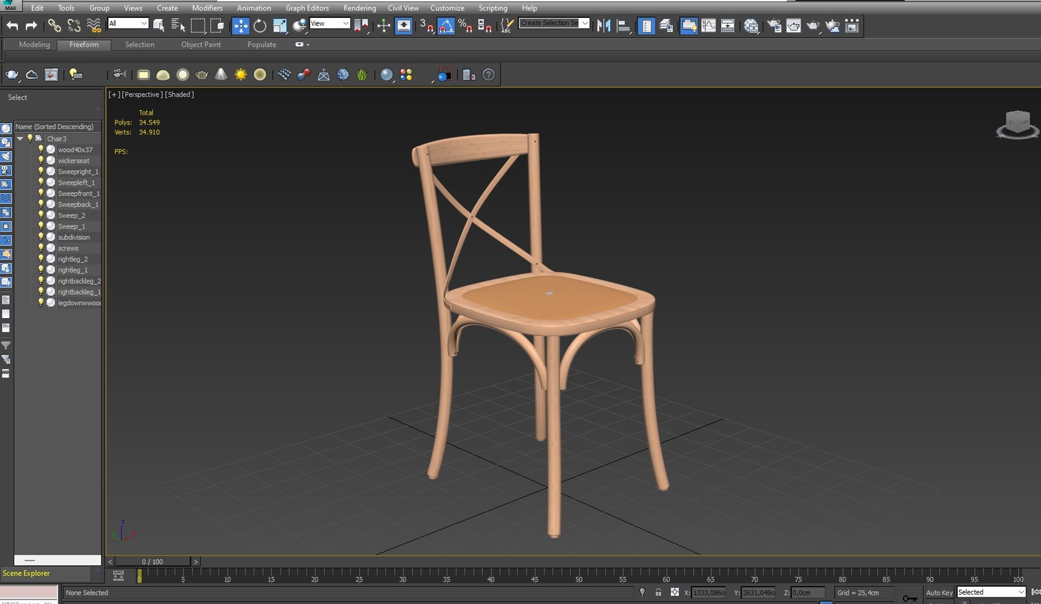Viewport: 1041px width, 604px height.
Task: Toggle visibility bulb for rightleg_1
Action: [41, 270]
